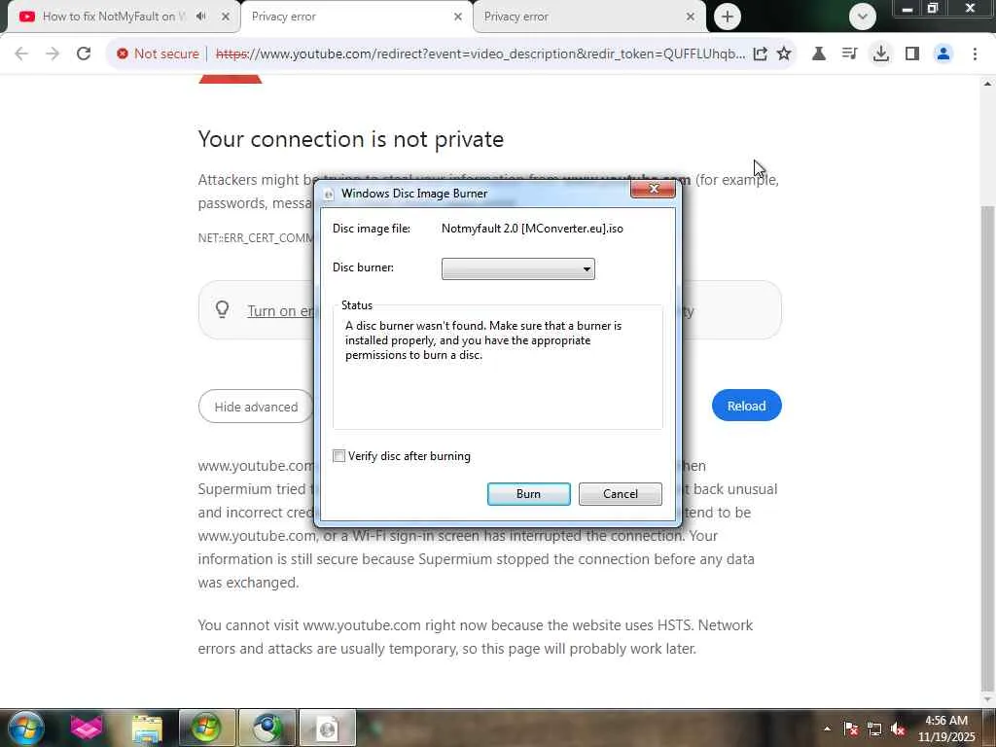Go back with the browser back arrow
The width and height of the screenshot is (996, 747).
point(21,53)
